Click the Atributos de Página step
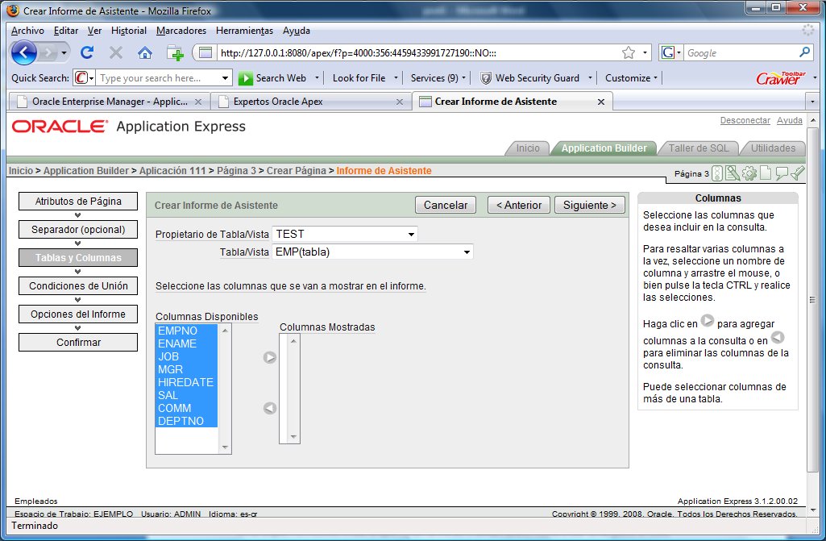Screen dimensions: 826x541 pos(78,202)
